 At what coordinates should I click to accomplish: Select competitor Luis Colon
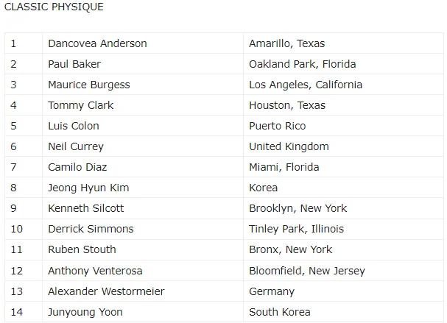pos(73,126)
